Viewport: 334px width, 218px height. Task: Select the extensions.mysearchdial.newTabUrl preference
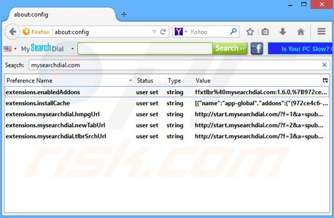[x=167, y=125]
